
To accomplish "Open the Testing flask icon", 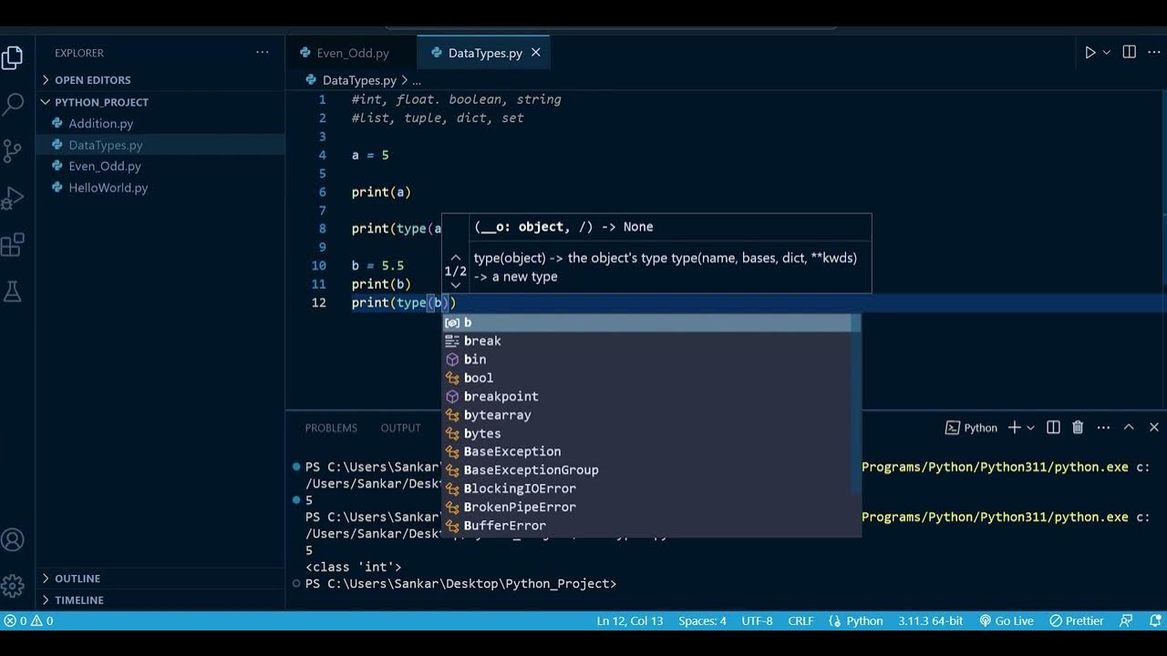I will tap(13, 292).
